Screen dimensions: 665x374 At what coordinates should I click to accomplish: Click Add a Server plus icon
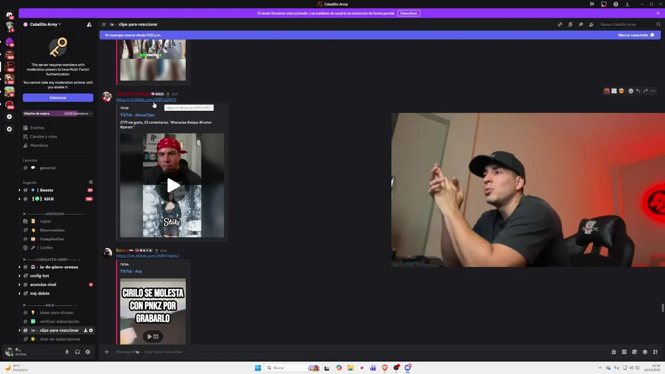click(x=9, y=116)
